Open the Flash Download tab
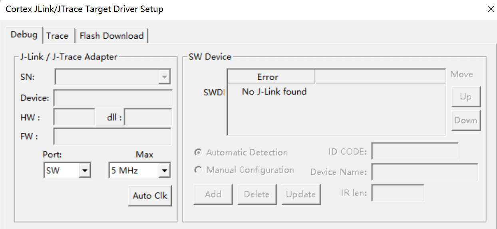Image resolution: width=497 pixels, height=229 pixels. (111, 36)
